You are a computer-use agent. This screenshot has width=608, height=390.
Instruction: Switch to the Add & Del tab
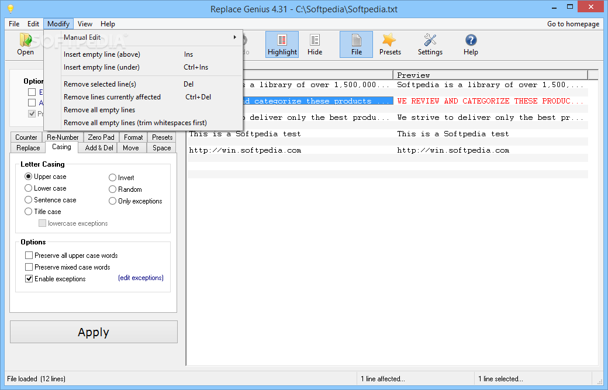99,148
